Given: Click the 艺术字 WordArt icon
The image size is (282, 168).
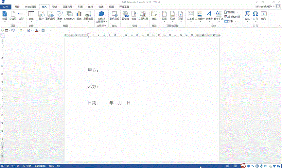Looking at the screenshot, I should 209,15.
